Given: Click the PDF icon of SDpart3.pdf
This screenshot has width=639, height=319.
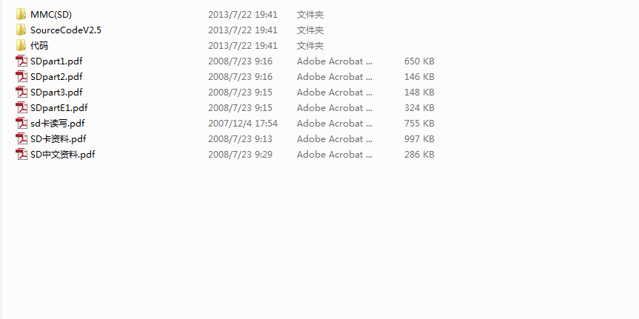Looking at the screenshot, I should [21, 92].
